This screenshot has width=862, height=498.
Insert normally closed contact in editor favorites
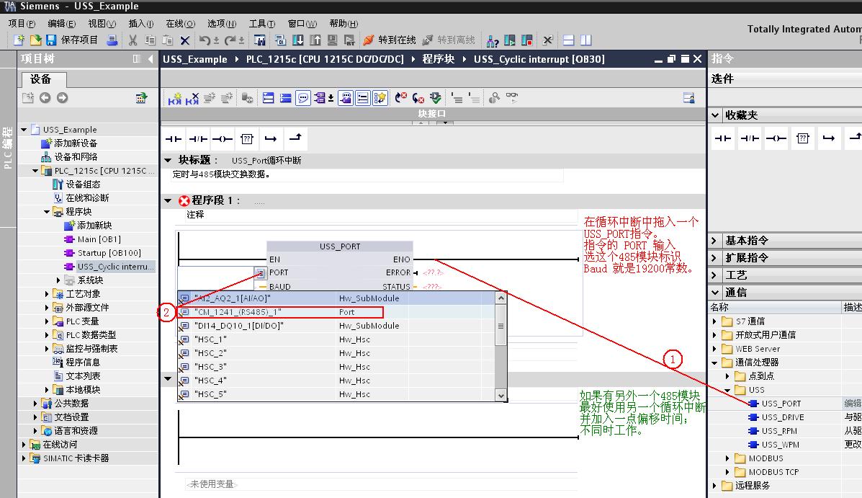198,138
